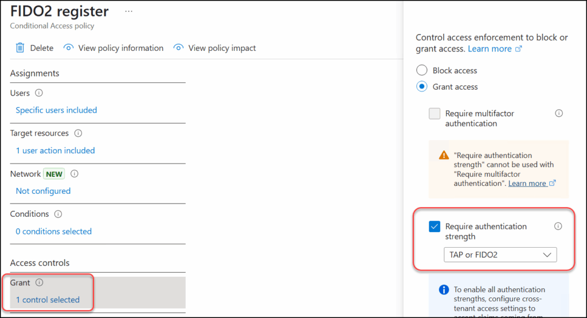The image size is (587, 318).
Task: Click the blue information circle icon
Action: [444, 289]
